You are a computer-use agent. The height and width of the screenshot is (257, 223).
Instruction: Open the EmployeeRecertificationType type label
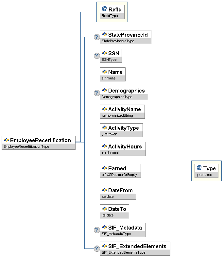[x=26, y=147]
